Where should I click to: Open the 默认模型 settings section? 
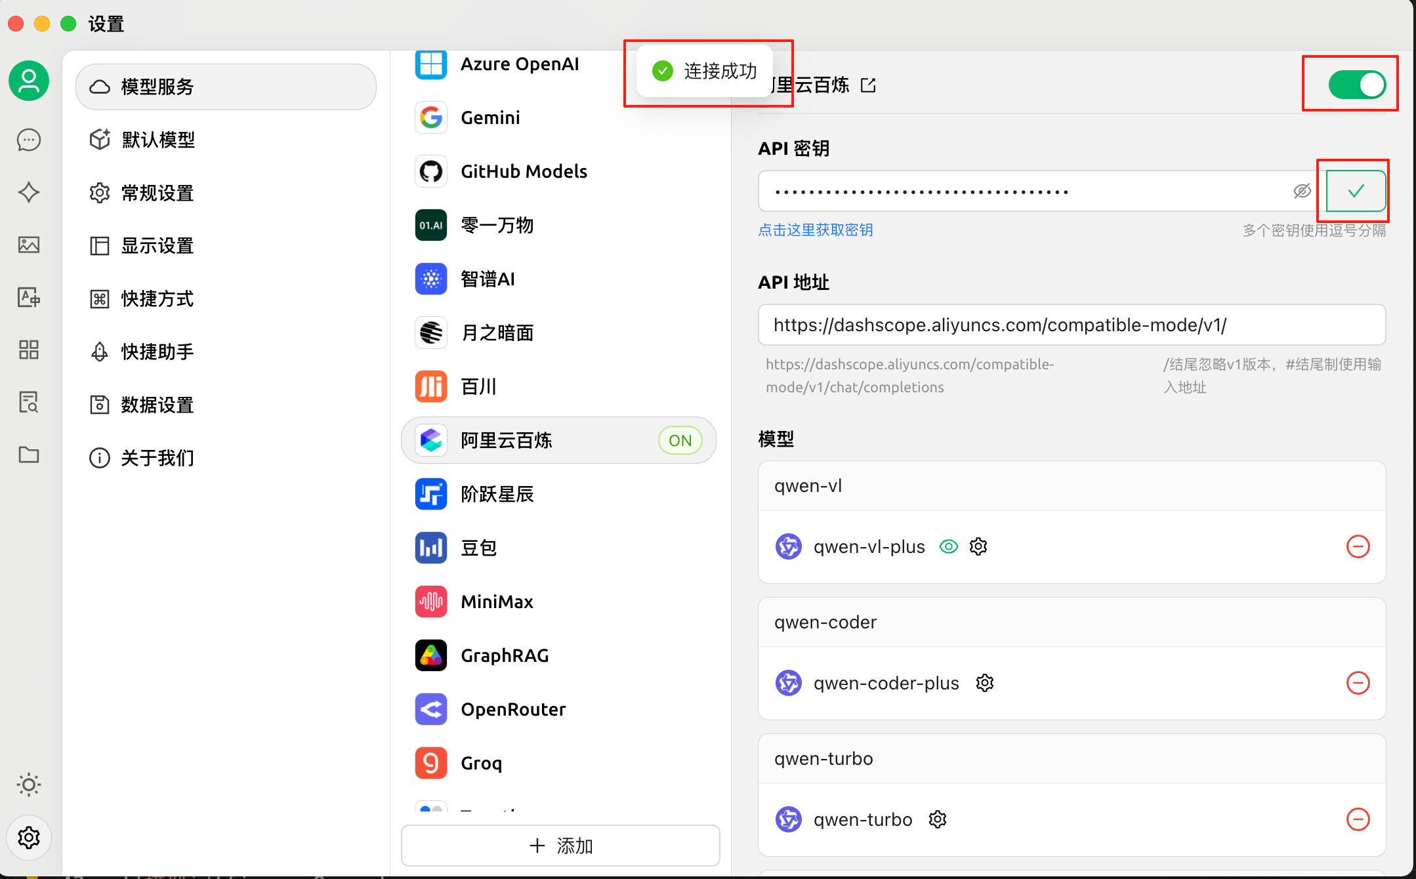point(226,140)
